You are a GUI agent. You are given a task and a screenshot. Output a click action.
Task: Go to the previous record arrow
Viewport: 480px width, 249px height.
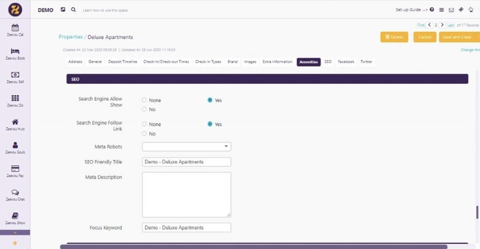429,25
